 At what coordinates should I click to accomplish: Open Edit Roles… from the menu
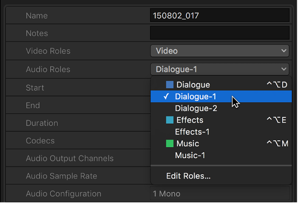[x=188, y=176]
